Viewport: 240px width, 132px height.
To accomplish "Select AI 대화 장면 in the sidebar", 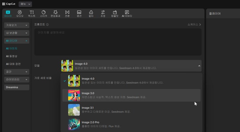I will tap(13, 64).
